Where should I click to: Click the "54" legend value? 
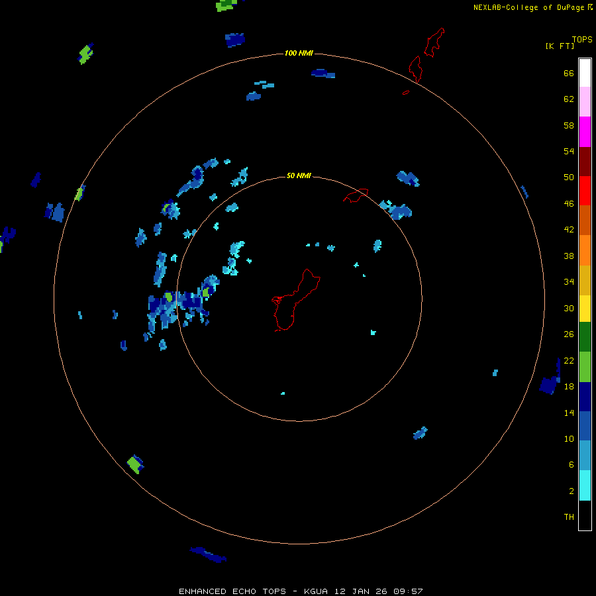click(569, 151)
